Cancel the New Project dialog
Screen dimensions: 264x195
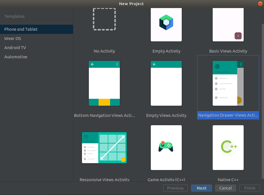coord(226,188)
